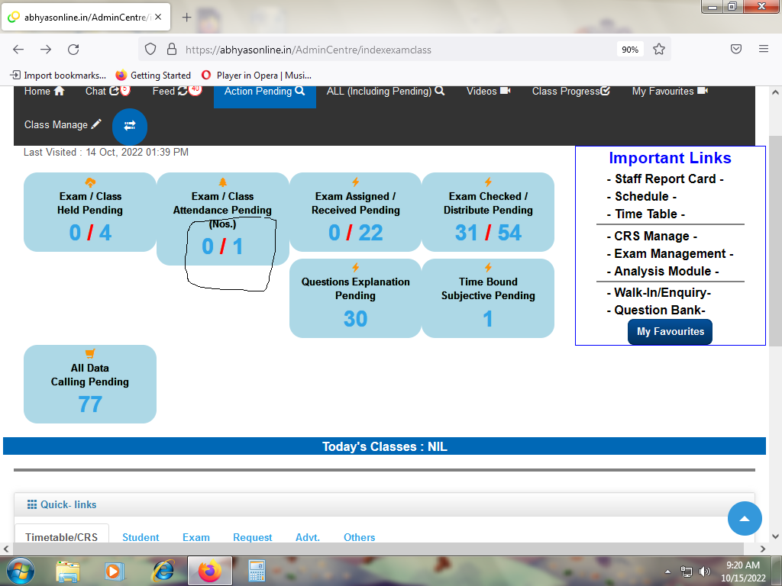Screen dimensions: 782x586
Task: Open Internet Explorer from taskbar
Action: pos(163,571)
